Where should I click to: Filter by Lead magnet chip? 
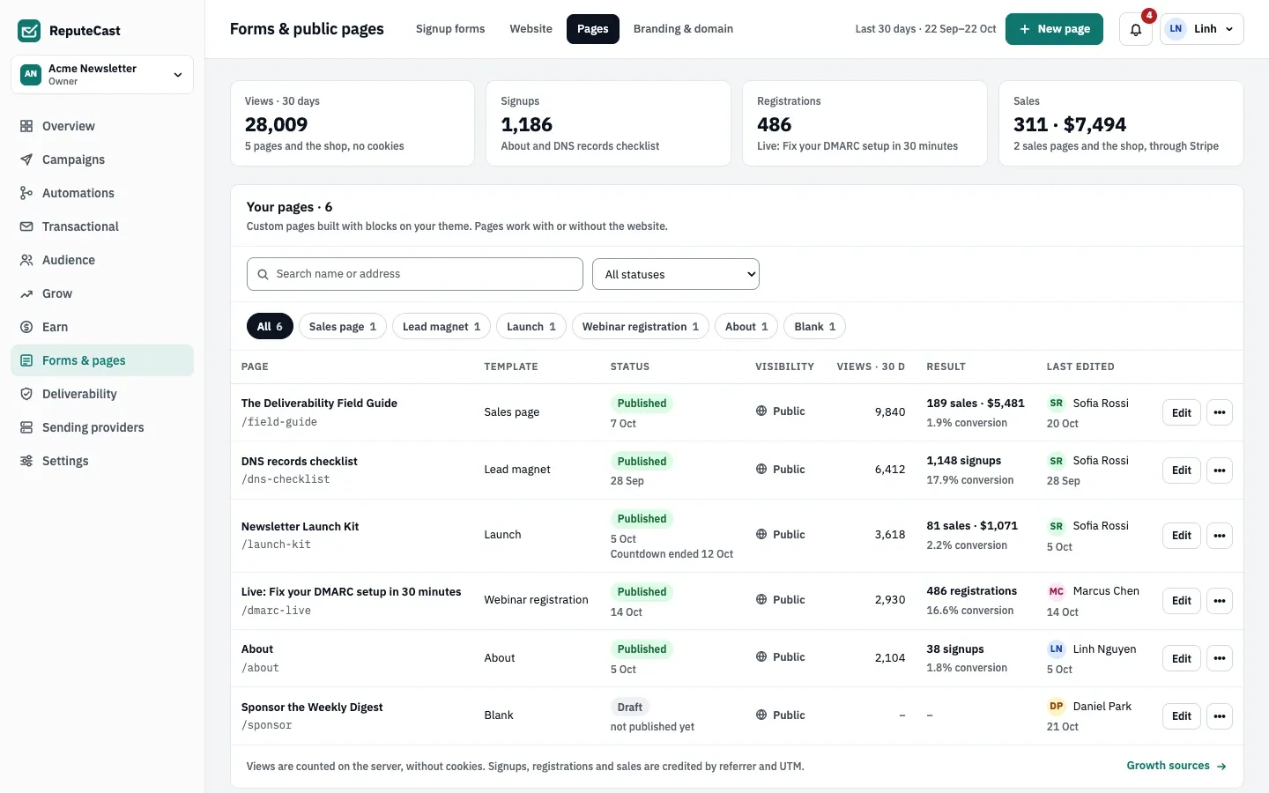pyautogui.click(x=442, y=326)
